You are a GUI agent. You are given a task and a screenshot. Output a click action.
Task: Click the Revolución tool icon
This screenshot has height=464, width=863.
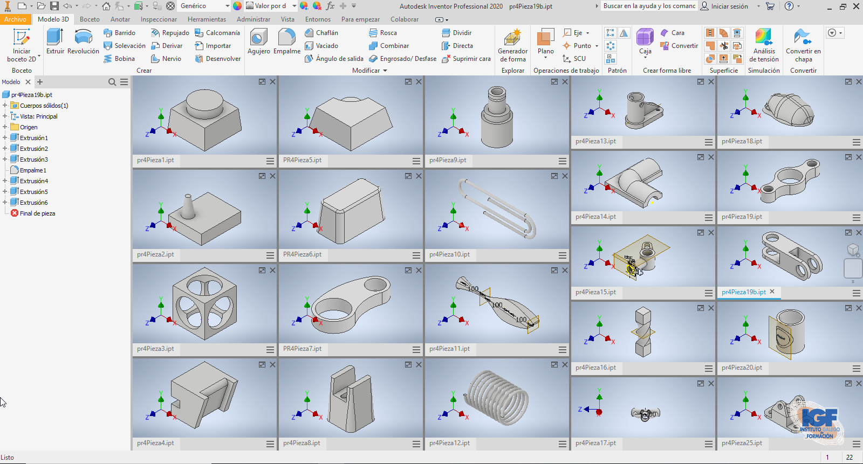click(83, 41)
